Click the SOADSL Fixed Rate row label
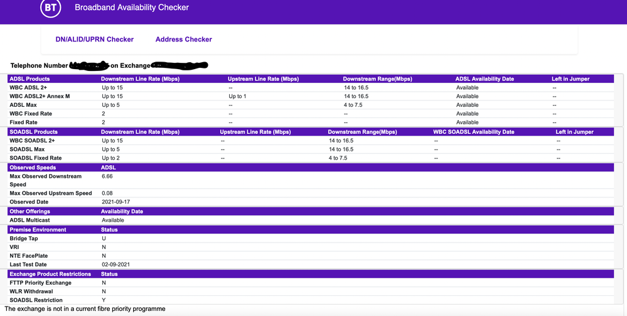627x316 pixels. 36,158
